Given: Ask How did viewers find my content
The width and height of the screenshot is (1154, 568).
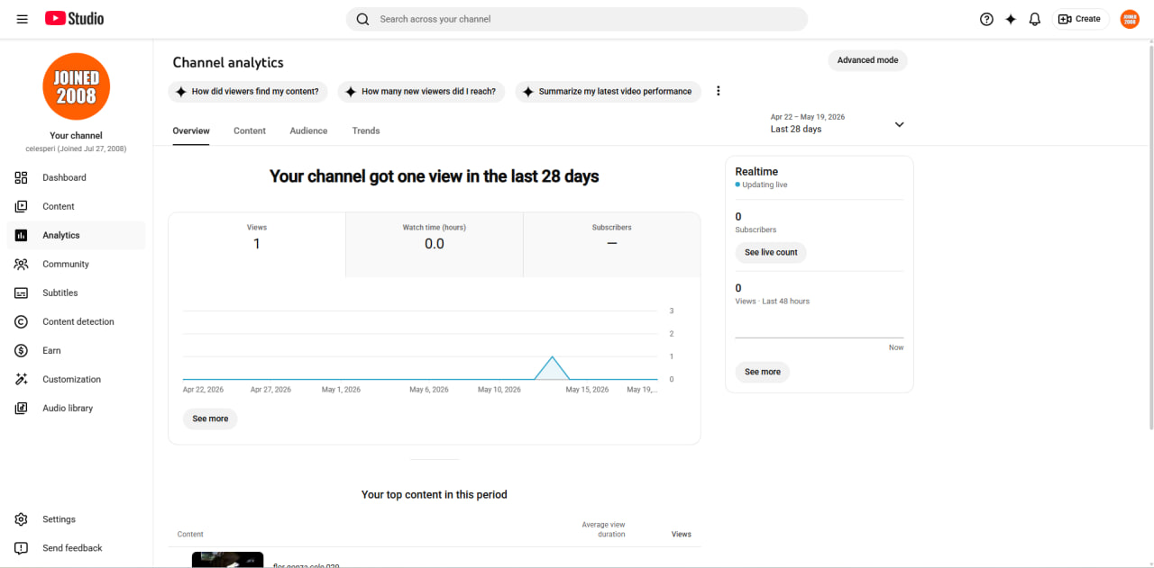Looking at the screenshot, I should [x=248, y=92].
